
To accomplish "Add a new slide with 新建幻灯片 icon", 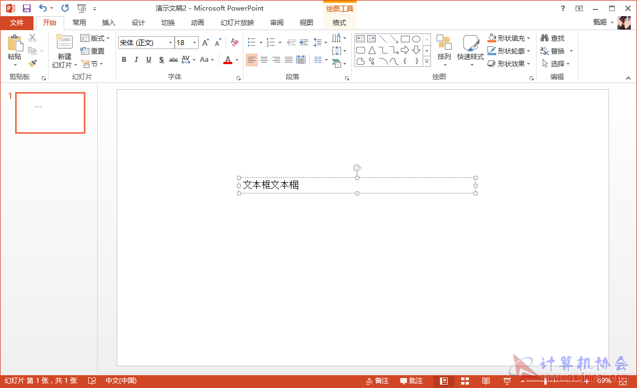I will tap(64, 42).
